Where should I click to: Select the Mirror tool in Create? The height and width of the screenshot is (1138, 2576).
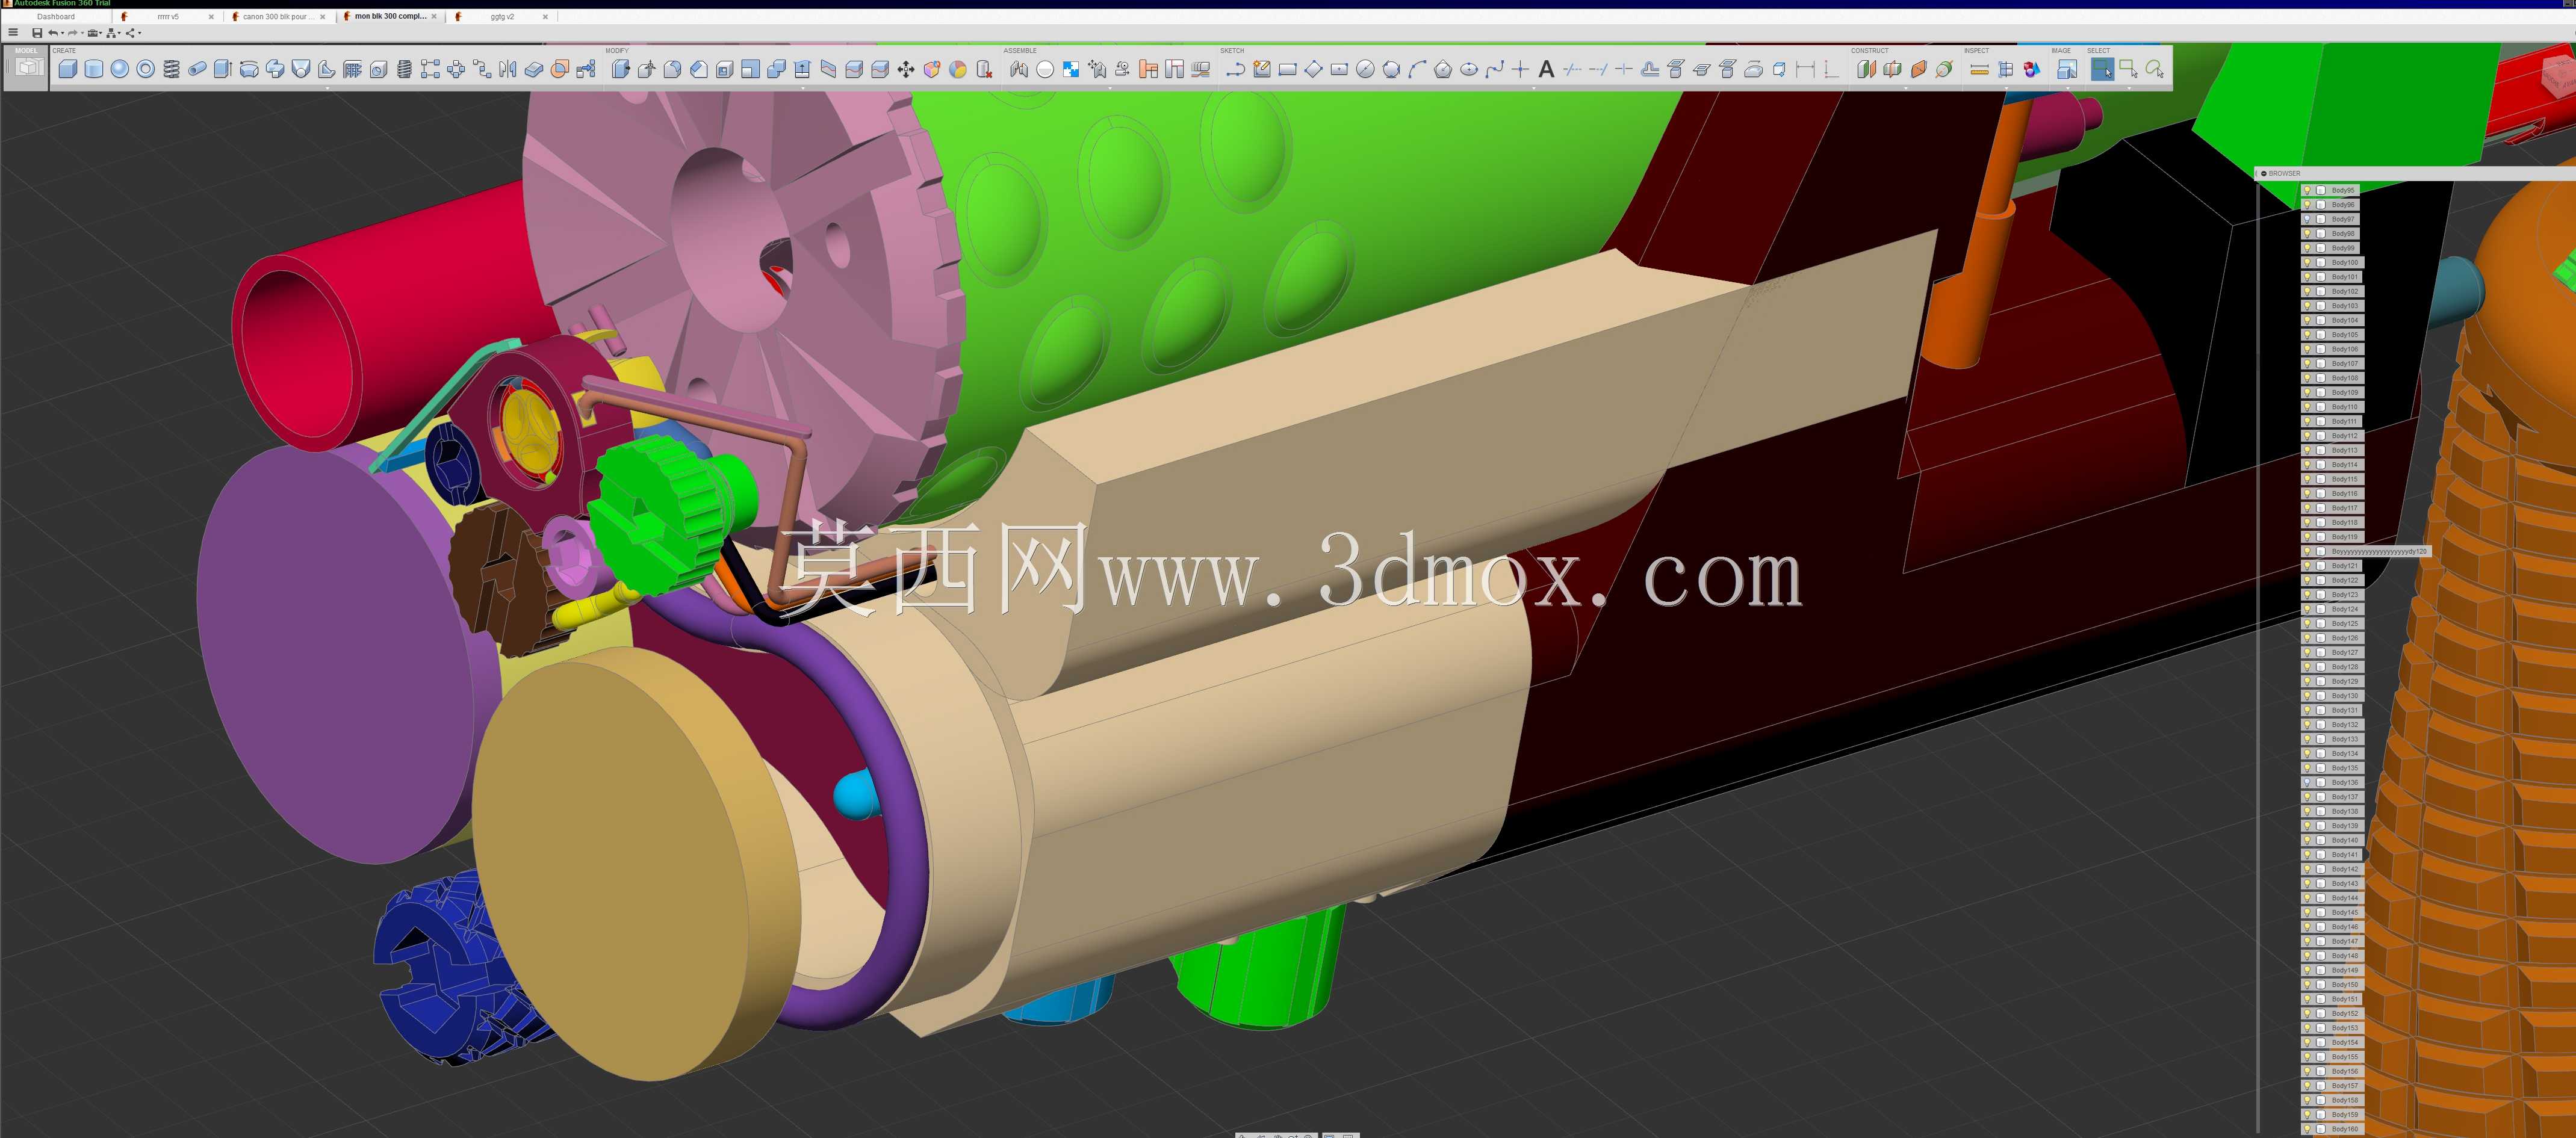click(507, 69)
